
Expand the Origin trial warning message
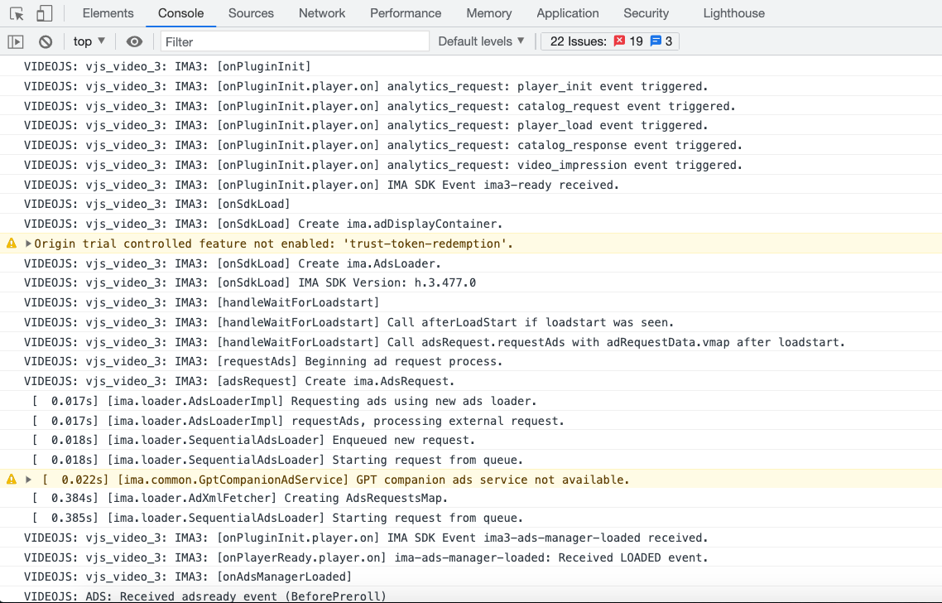(29, 244)
